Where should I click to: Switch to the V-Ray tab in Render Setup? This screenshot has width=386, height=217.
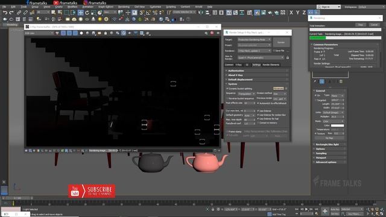239,64
